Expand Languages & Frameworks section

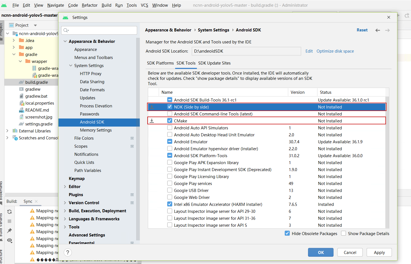[x=65, y=219]
